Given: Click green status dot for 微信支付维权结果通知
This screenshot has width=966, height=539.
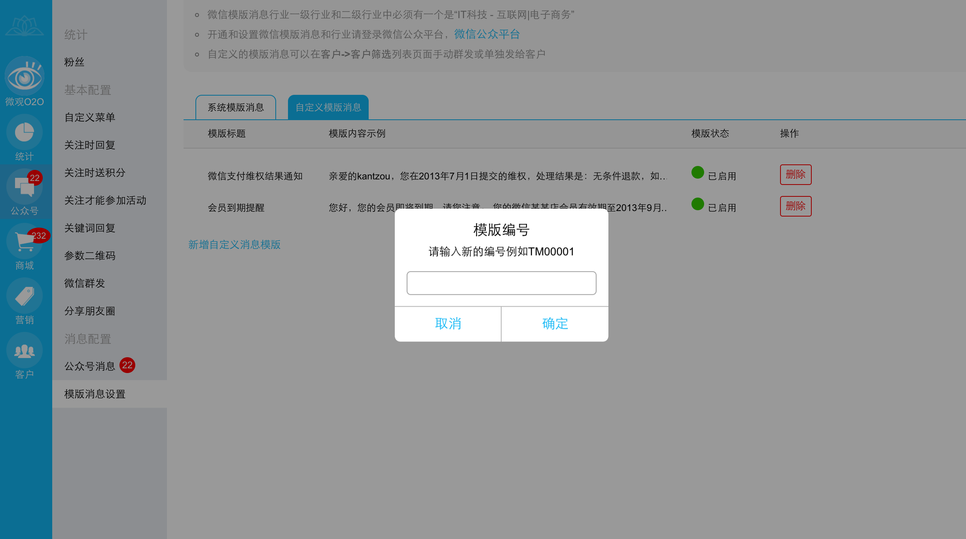Looking at the screenshot, I should [x=697, y=172].
